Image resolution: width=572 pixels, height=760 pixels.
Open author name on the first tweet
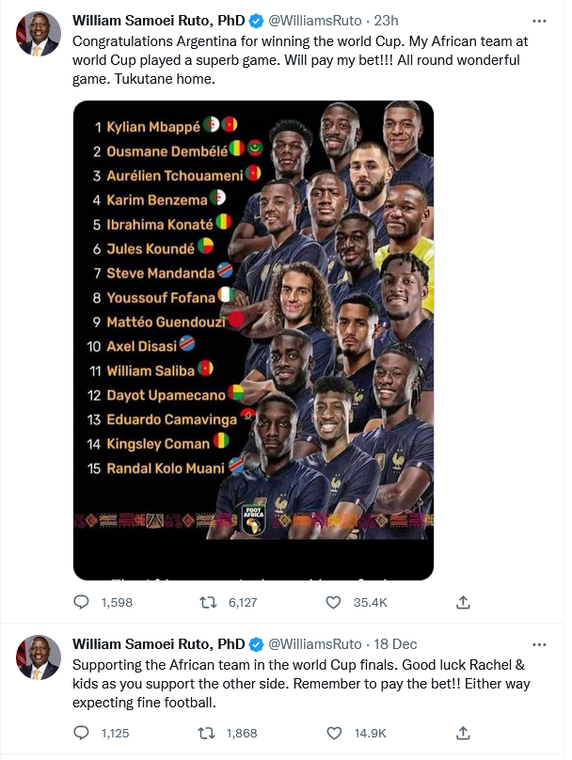coord(158,21)
